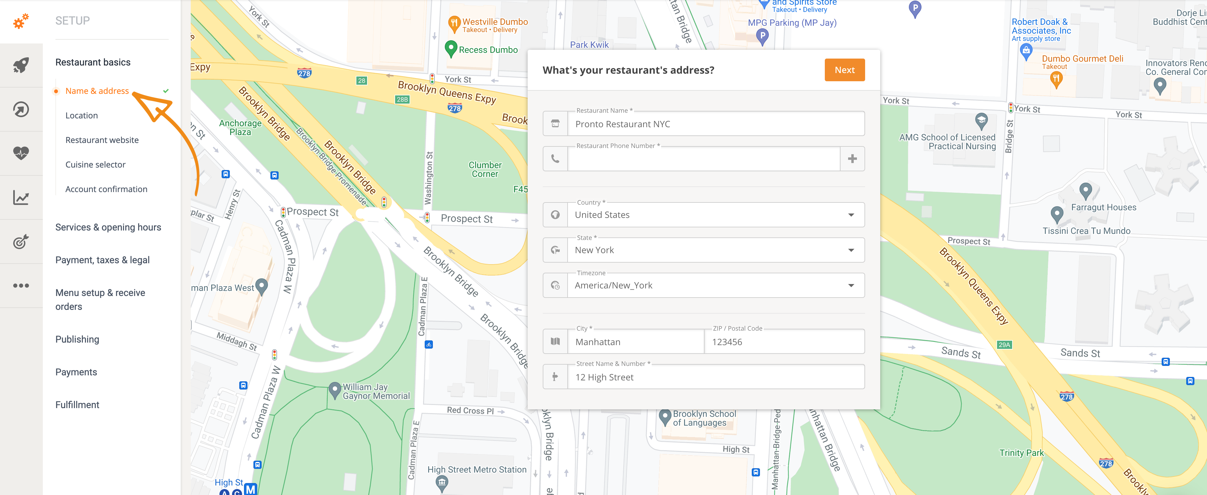Screen dimensions: 1207x495
Task: Go to Account confirmation step
Action: tap(106, 189)
